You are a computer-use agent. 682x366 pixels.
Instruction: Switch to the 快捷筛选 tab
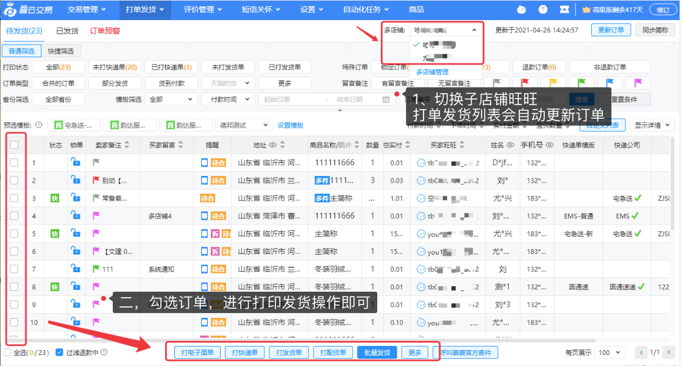[x=60, y=51]
